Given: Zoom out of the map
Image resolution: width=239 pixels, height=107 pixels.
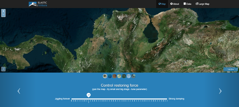Looking at the screenshot, I should [x=3, y=15].
